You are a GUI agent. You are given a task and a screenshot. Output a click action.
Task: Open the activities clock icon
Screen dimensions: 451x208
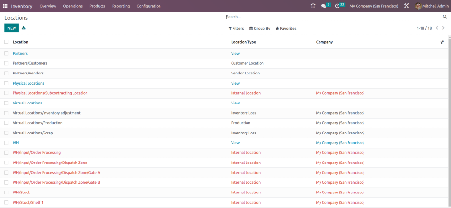tap(337, 6)
